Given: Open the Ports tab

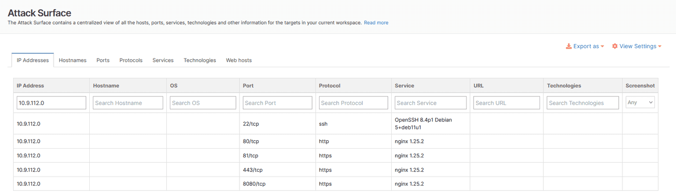Looking at the screenshot, I should pyautogui.click(x=103, y=60).
